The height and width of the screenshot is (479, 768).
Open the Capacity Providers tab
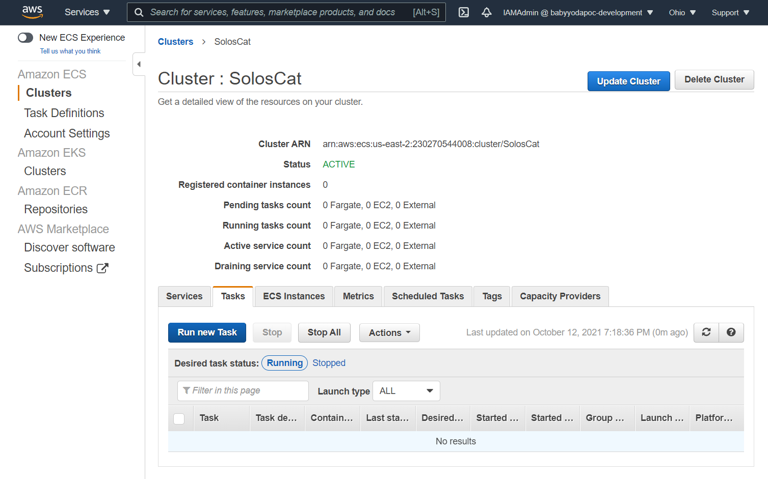click(x=560, y=296)
